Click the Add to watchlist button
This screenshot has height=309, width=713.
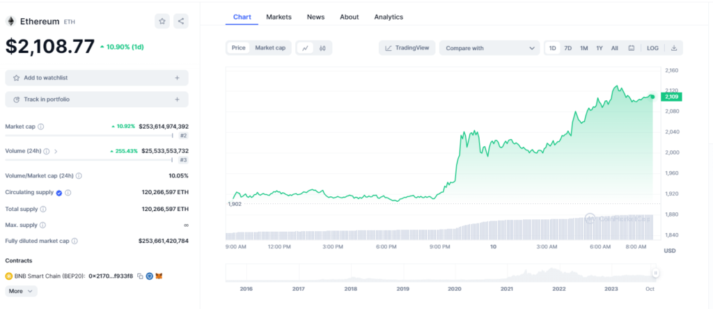[96, 78]
